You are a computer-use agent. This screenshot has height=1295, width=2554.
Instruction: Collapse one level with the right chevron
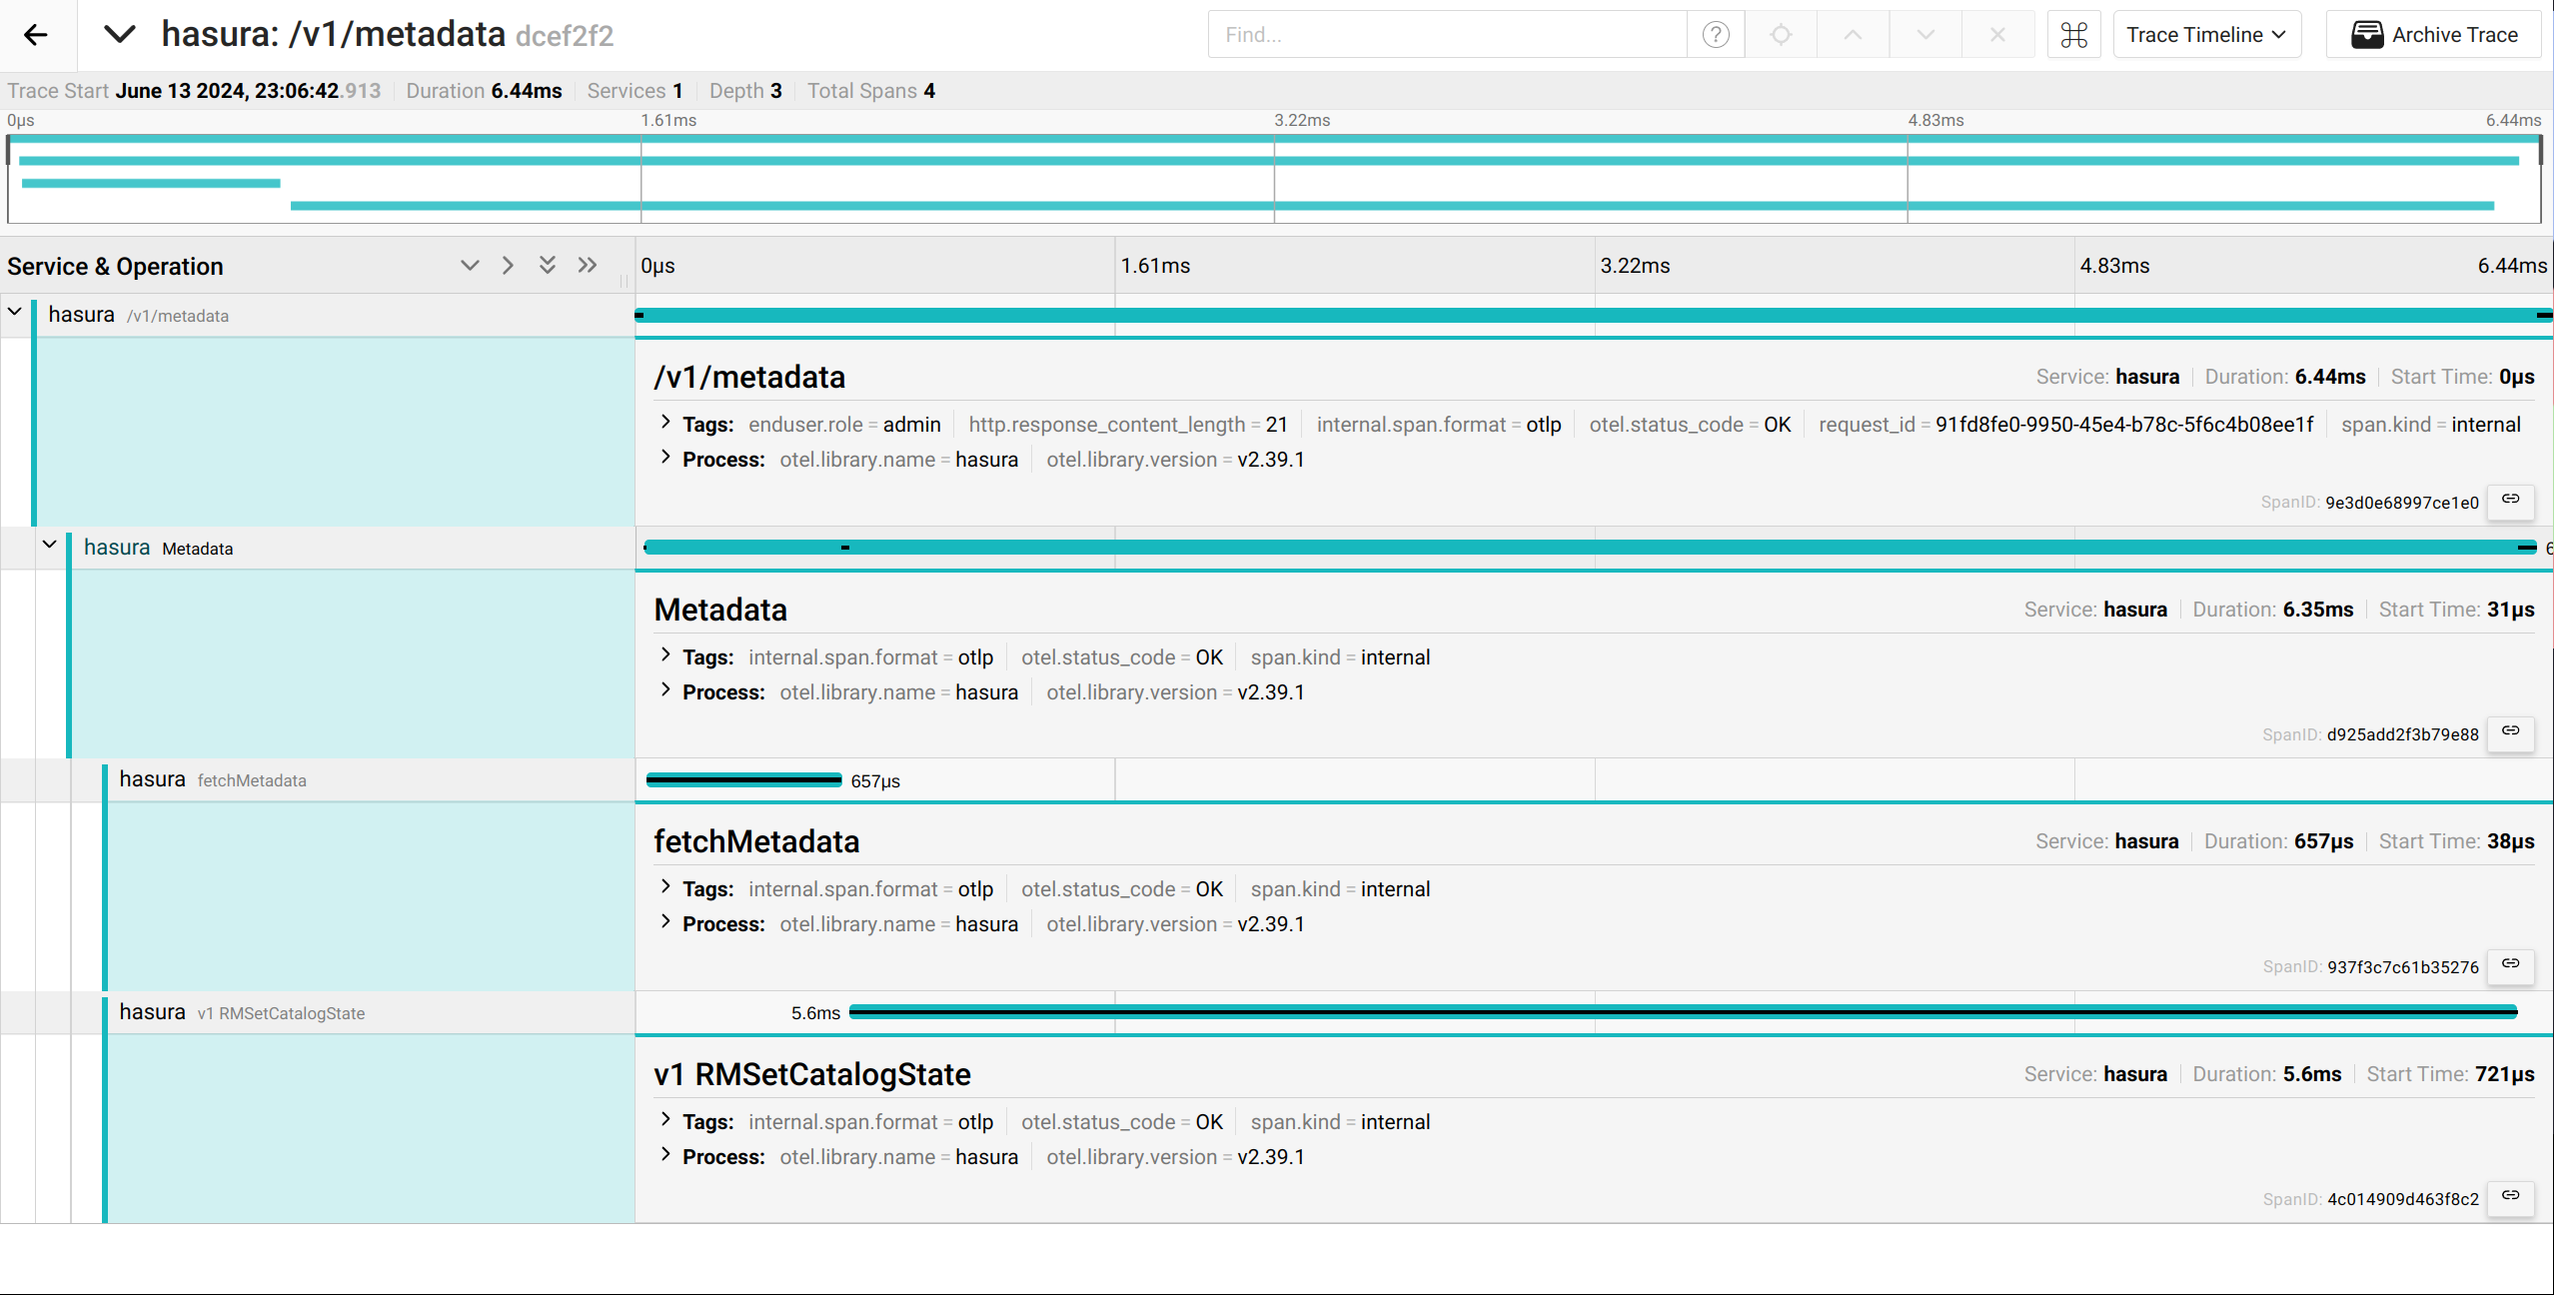pos(508,266)
